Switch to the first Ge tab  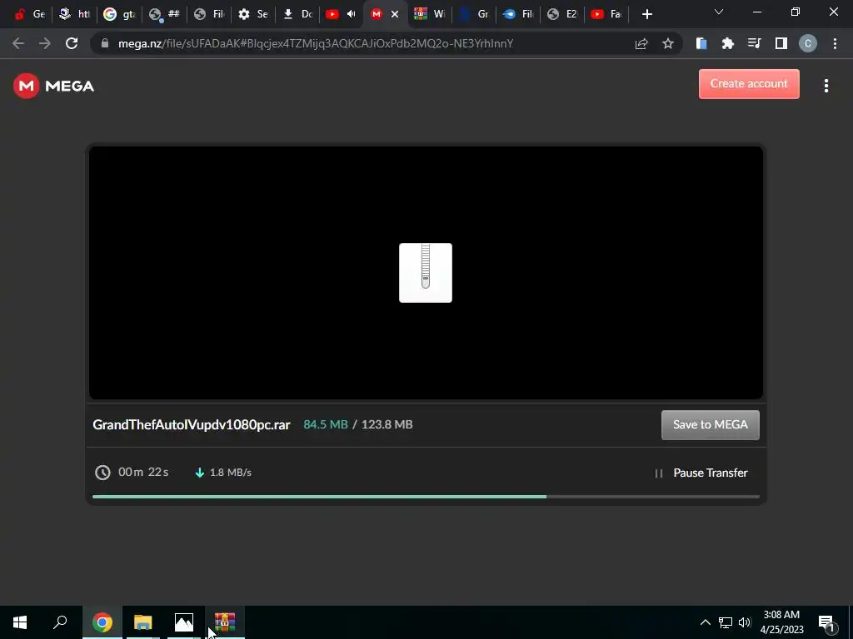29,14
